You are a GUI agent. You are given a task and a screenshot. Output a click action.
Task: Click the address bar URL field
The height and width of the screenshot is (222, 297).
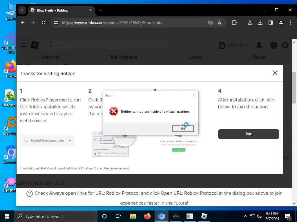pyautogui.click(x=133, y=23)
